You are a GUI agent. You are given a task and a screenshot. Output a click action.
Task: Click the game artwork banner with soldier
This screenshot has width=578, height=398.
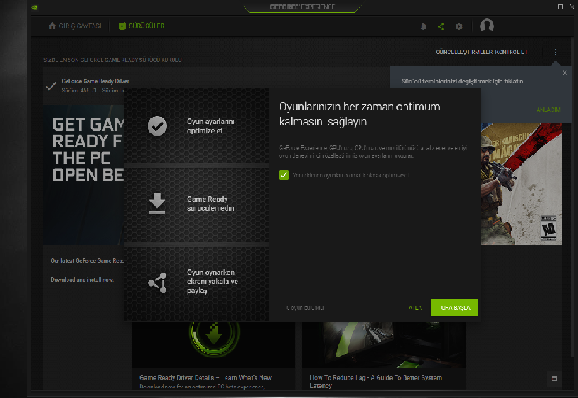(521, 184)
